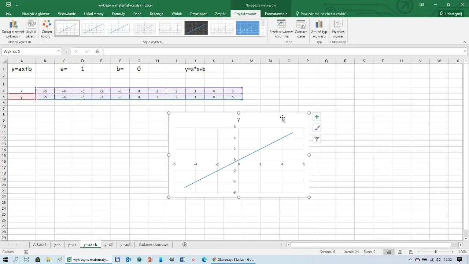Open the y=x2 sheet tab

(x=108, y=245)
